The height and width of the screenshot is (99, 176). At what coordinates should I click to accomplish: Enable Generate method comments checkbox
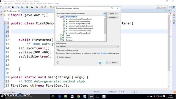57,50
